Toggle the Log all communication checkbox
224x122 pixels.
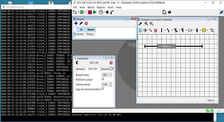tap(103, 88)
